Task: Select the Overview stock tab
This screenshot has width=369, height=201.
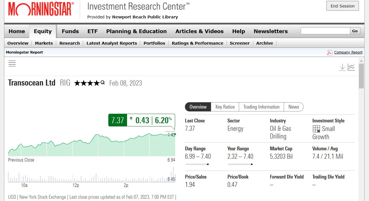Action: click(198, 107)
